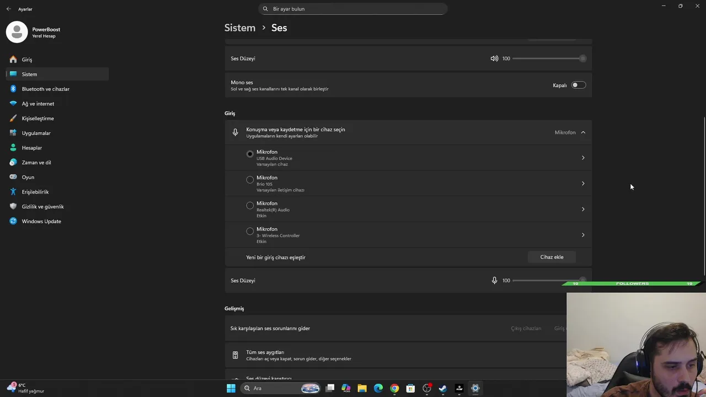Click the Sistem breadcrumb link
Viewport: 706px width, 397px height.
tap(240, 28)
